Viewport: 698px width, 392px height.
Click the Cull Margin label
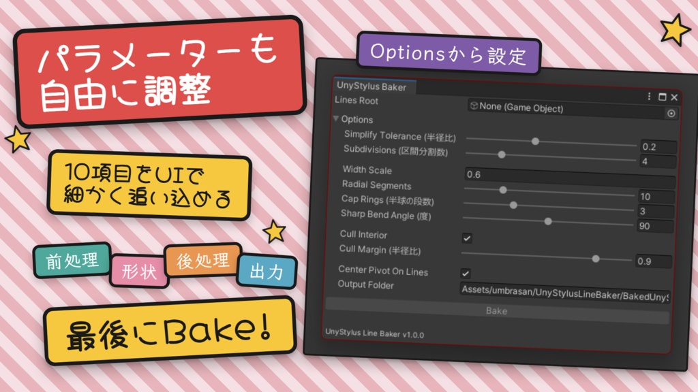380,250
